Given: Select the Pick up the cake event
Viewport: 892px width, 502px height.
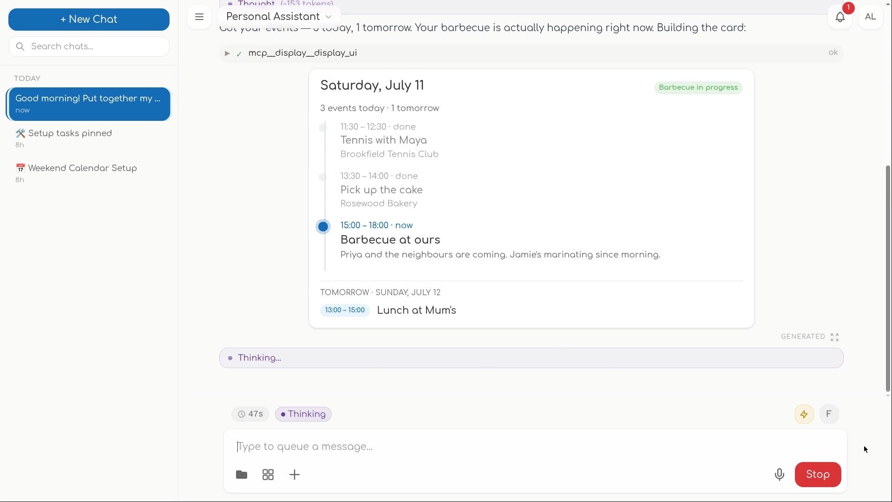Looking at the screenshot, I should [x=381, y=190].
